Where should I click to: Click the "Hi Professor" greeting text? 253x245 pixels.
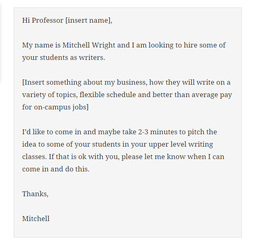pyautogui.click(x=43, y=21)
